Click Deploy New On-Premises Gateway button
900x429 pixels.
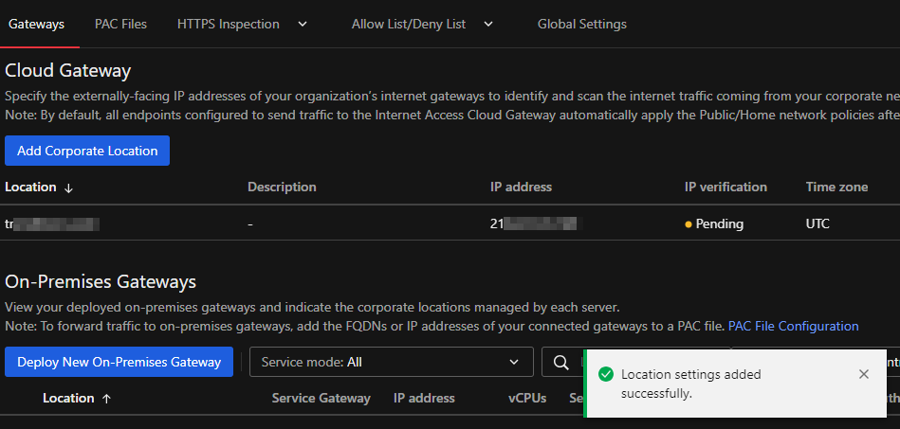[x=119, y=362]
